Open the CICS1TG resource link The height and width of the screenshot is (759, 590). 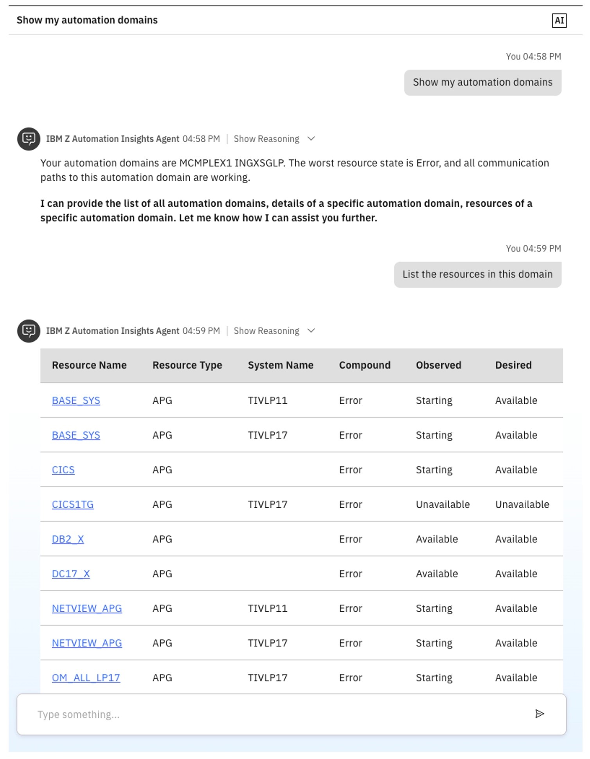73,504
